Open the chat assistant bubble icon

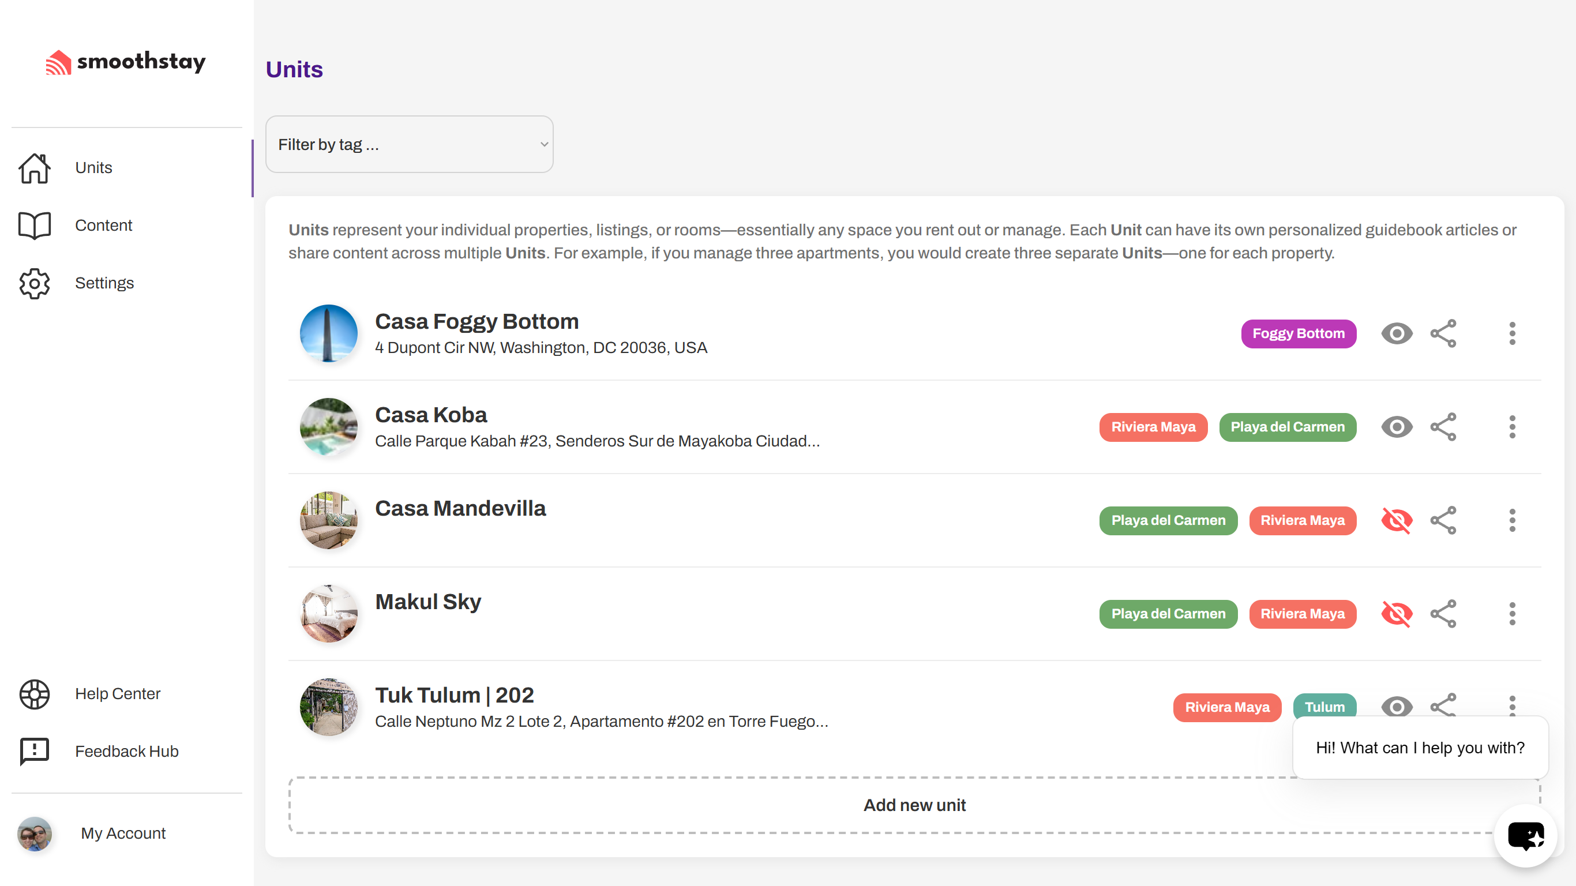coord(1525,836)
